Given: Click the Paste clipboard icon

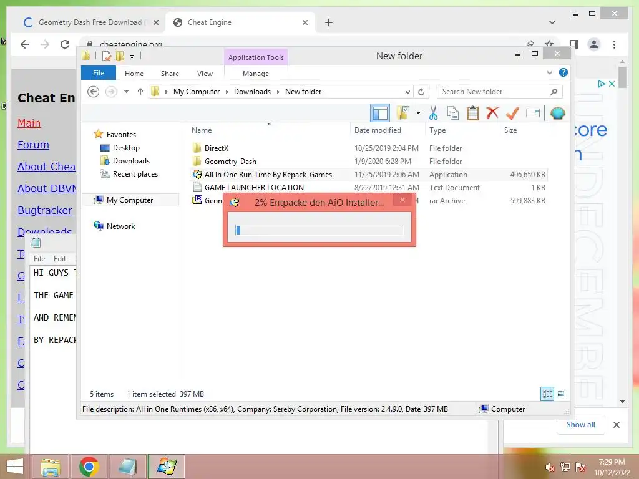Looking at the screenshot, I should pos(473,113).
